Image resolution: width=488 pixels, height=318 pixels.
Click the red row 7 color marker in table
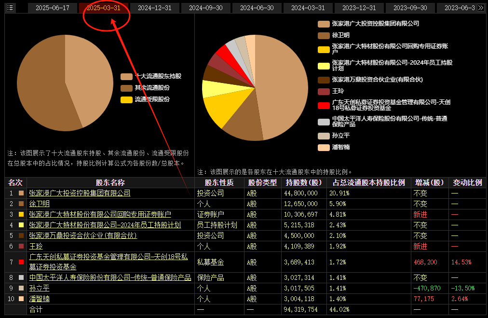[21, 262]
